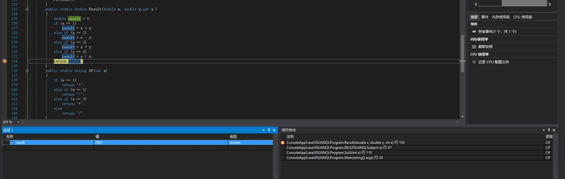This screenshot has height=179, width=565.
Task: Click the 名称 column header in call stack
Action: 290,137
